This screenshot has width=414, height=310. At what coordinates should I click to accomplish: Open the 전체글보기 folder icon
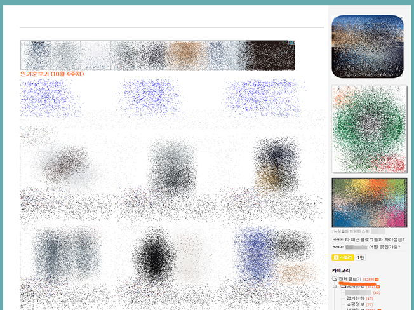tap(335, 279)
